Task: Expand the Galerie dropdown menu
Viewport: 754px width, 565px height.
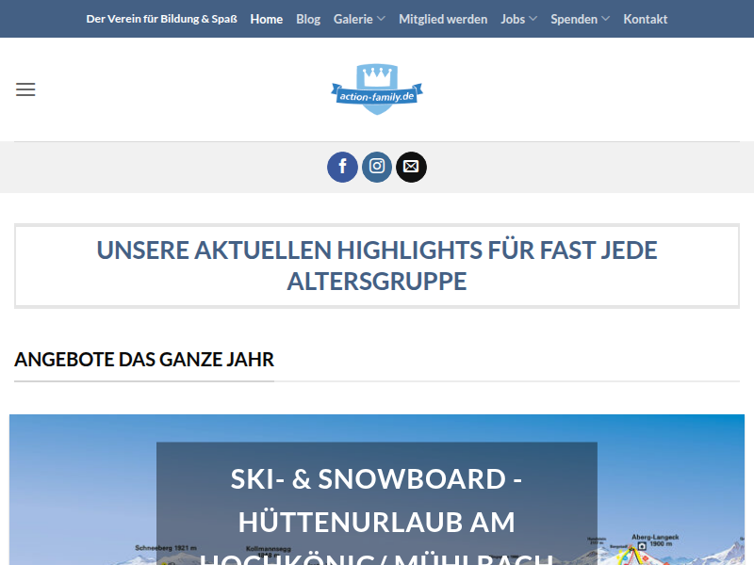Action: pyautogui.click(x=359, y=19)
